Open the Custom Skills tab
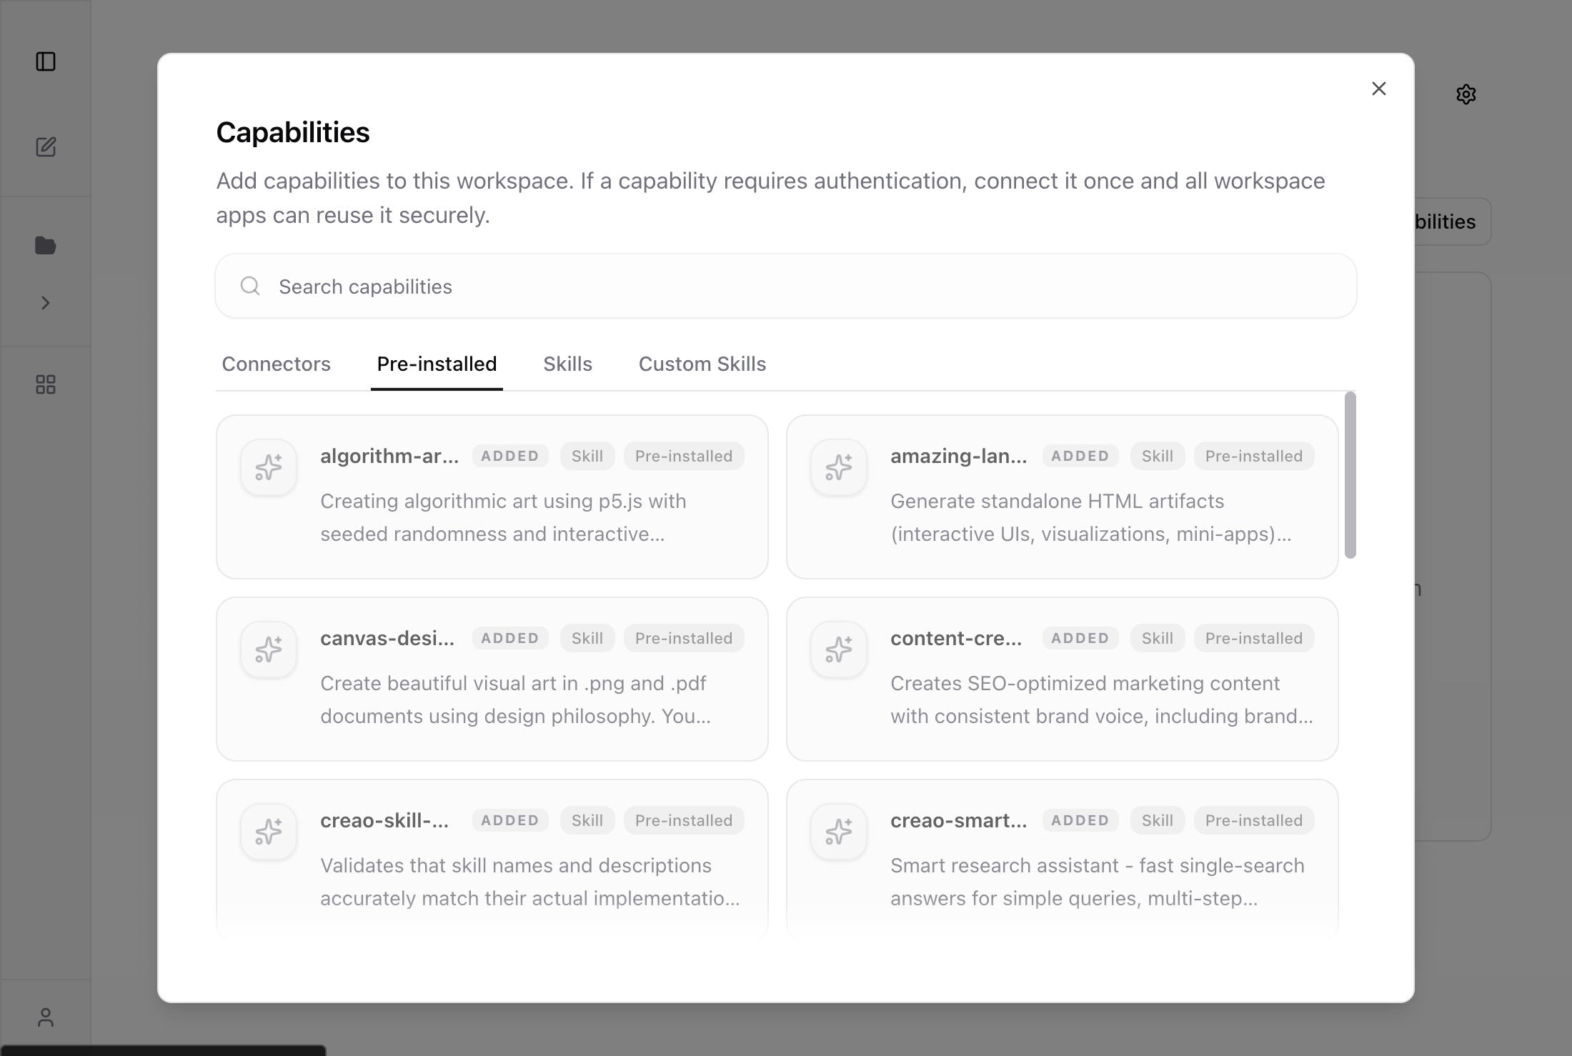This screenshot has height=1056, width=1572. 702,364
